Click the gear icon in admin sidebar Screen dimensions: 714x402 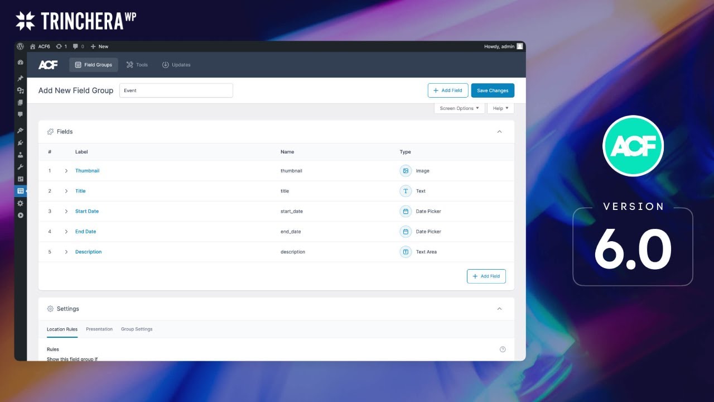coord(21,203)
